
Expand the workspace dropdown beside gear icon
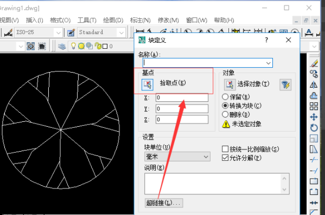21,46
